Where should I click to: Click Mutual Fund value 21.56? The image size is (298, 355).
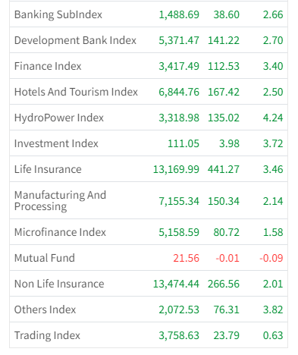pyautogui.click(x=186, y=258)
